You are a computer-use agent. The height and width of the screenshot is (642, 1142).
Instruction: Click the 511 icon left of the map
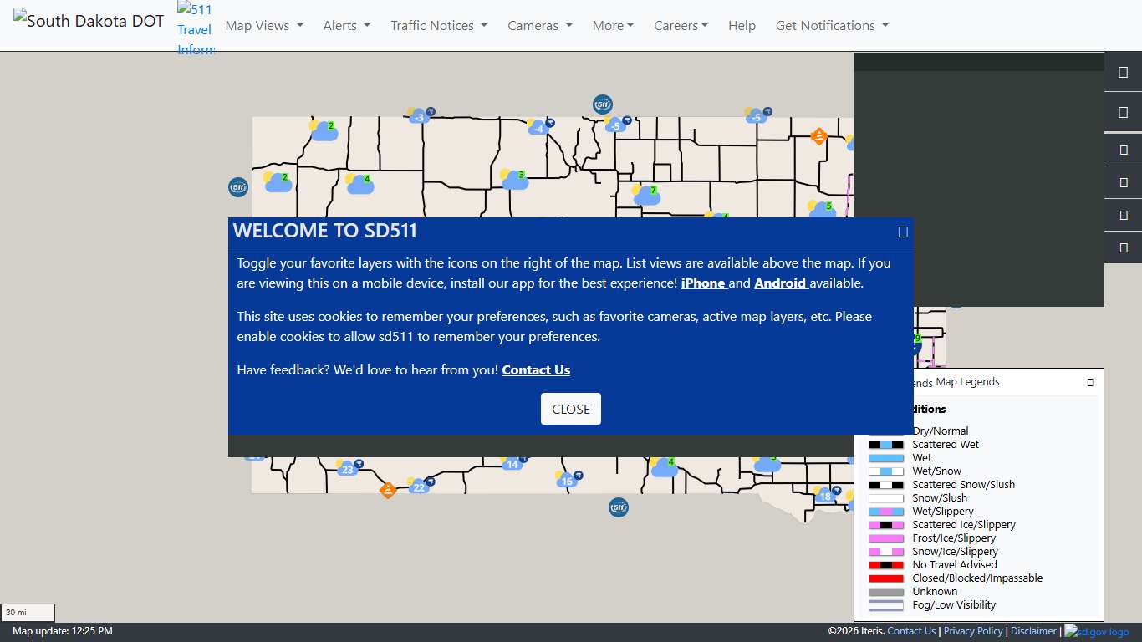238,187
